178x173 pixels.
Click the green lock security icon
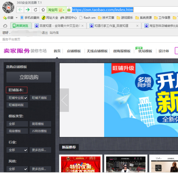(69, 9)
